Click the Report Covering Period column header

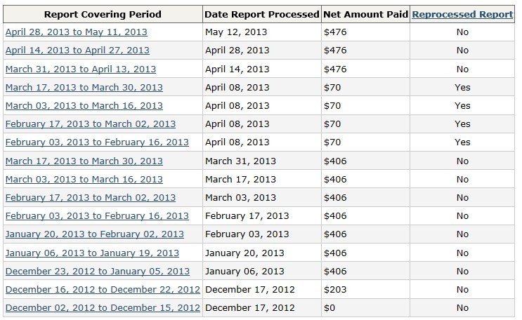coord(102,14)
